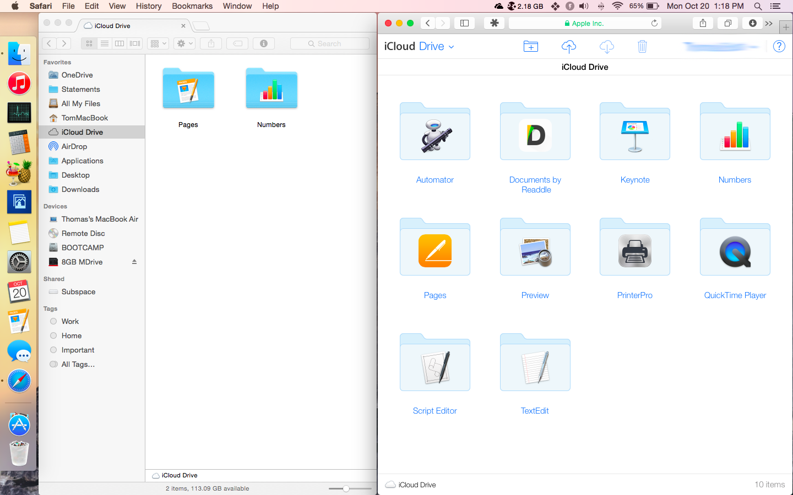Image resolution: width=793 pixels, height=495 pixels.
Task: Select All Tags in Finder sidebar
Action: (78, 364)
